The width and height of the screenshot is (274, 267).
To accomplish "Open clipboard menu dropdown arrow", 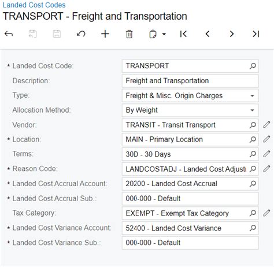I will [x=164, y=34].
